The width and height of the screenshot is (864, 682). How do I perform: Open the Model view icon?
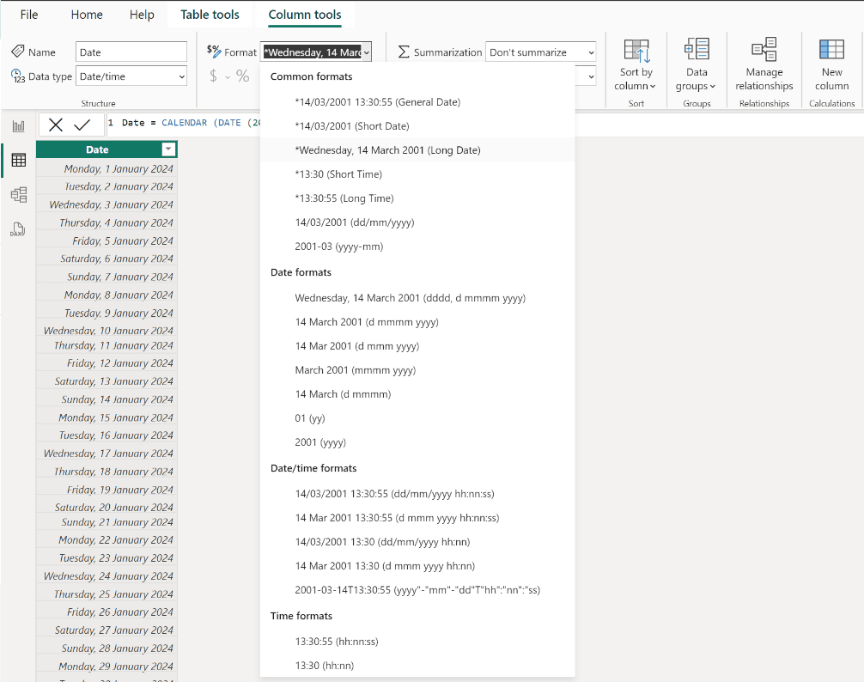[x=19, y=194]
